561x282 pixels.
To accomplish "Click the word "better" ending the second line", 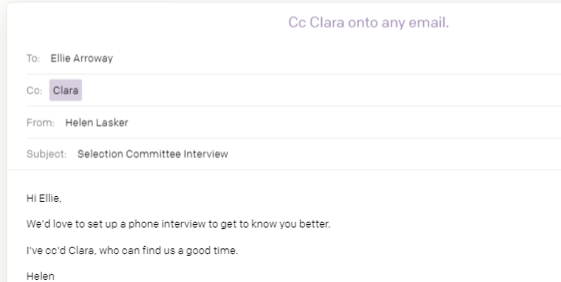I will pos(316,224).
